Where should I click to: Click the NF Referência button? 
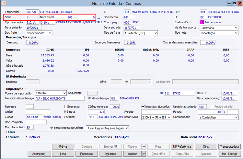coord(181,147)
